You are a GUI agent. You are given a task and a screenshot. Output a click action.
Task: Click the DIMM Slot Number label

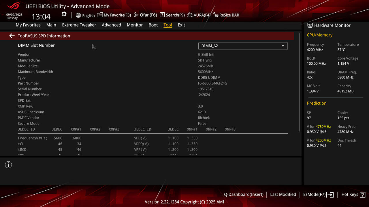[36, 45]
